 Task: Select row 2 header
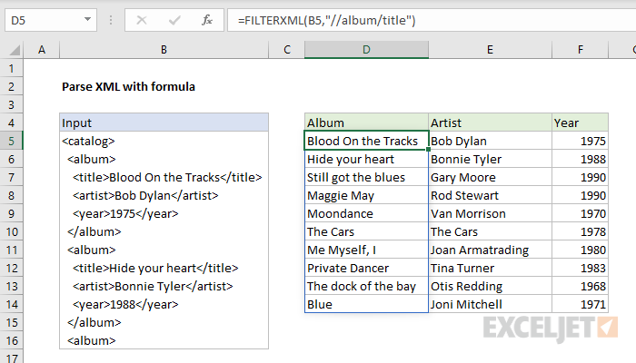(x=11, y=87)
